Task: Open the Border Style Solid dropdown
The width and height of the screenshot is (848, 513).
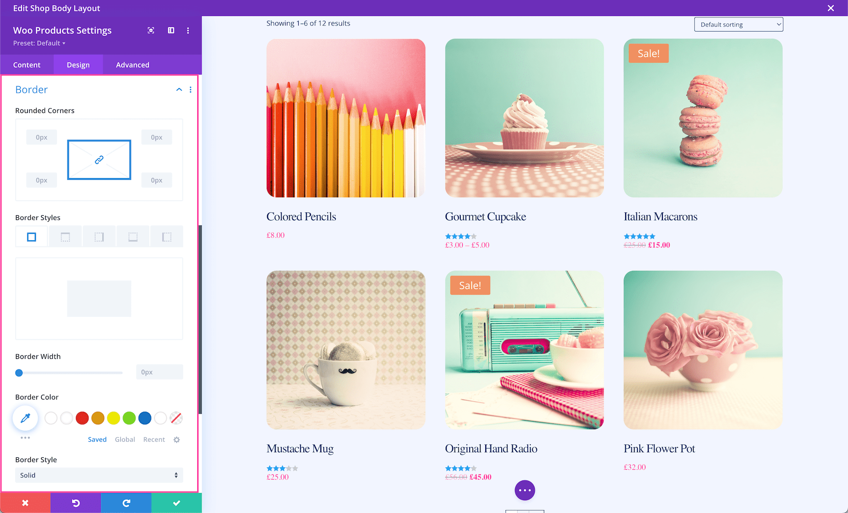Action: tap(99, 475)
